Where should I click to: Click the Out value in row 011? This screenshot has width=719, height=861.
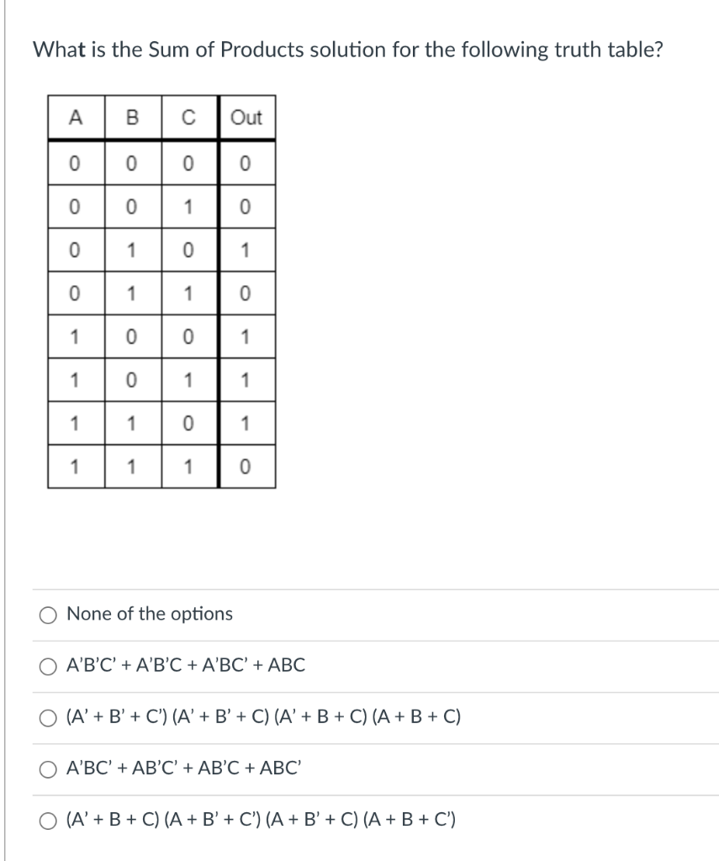point(247,290)
